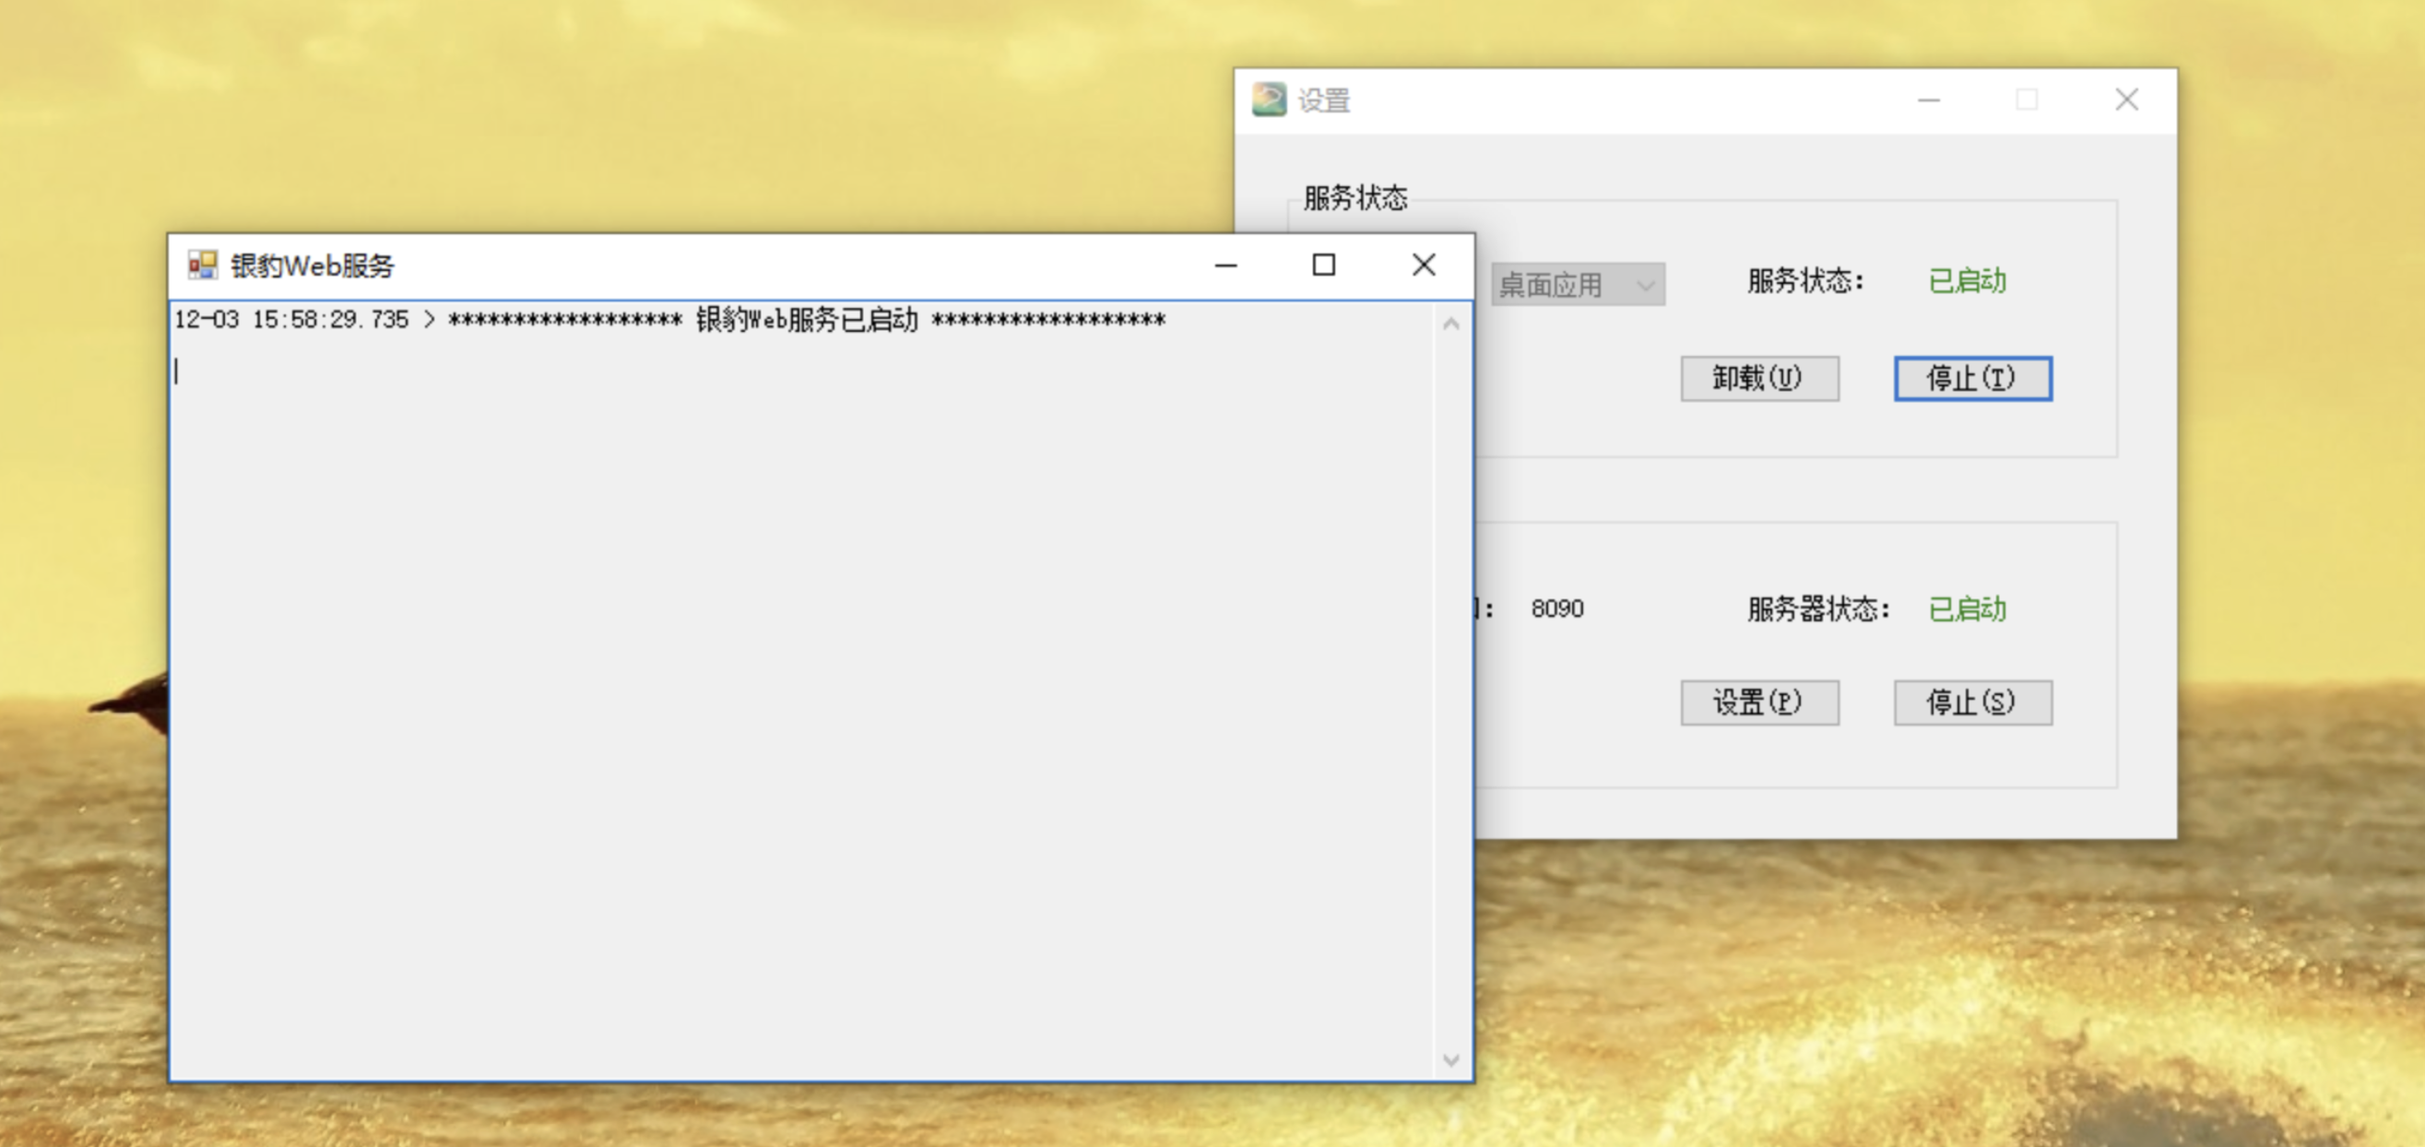This screenshot has height=1147, width=2425.
Task: Click the startup log message line
Action: pyautogui.click(x=668, y=319)
